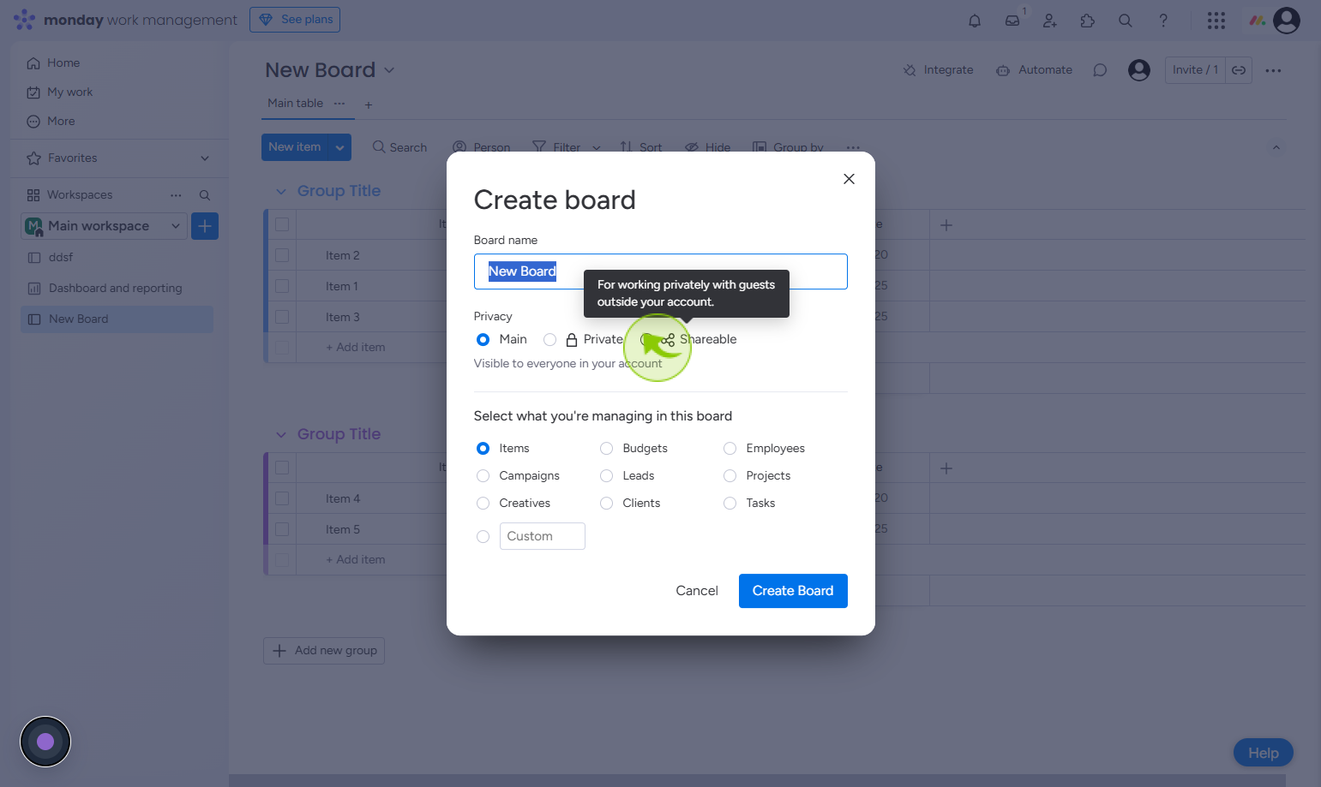Choose Projects as board type
The image size is (1321, 787).
pos(730,476)
